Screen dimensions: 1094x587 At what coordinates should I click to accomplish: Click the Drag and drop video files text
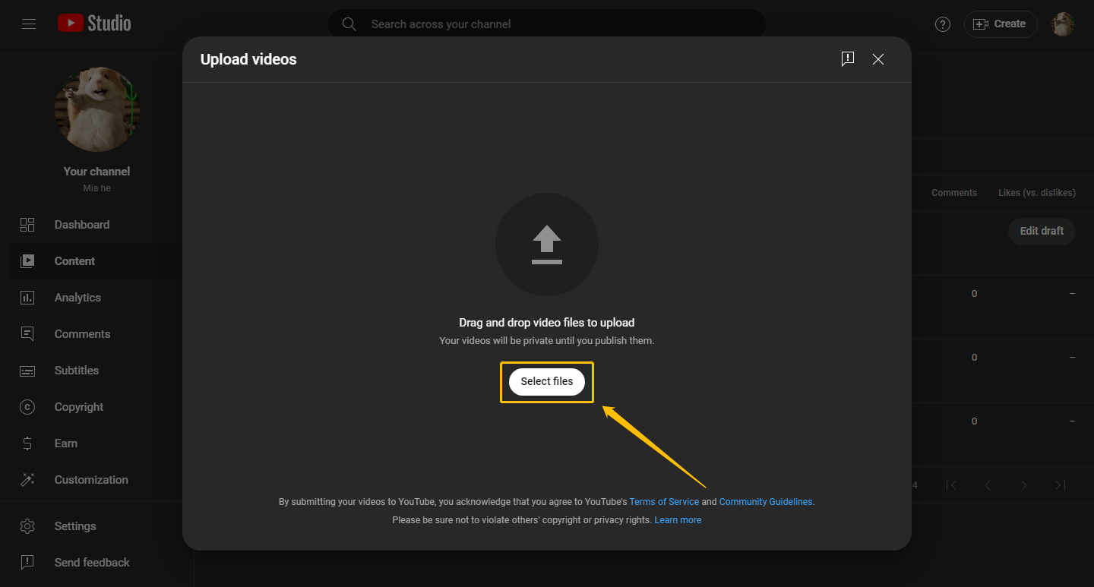[x=547, y=323]
